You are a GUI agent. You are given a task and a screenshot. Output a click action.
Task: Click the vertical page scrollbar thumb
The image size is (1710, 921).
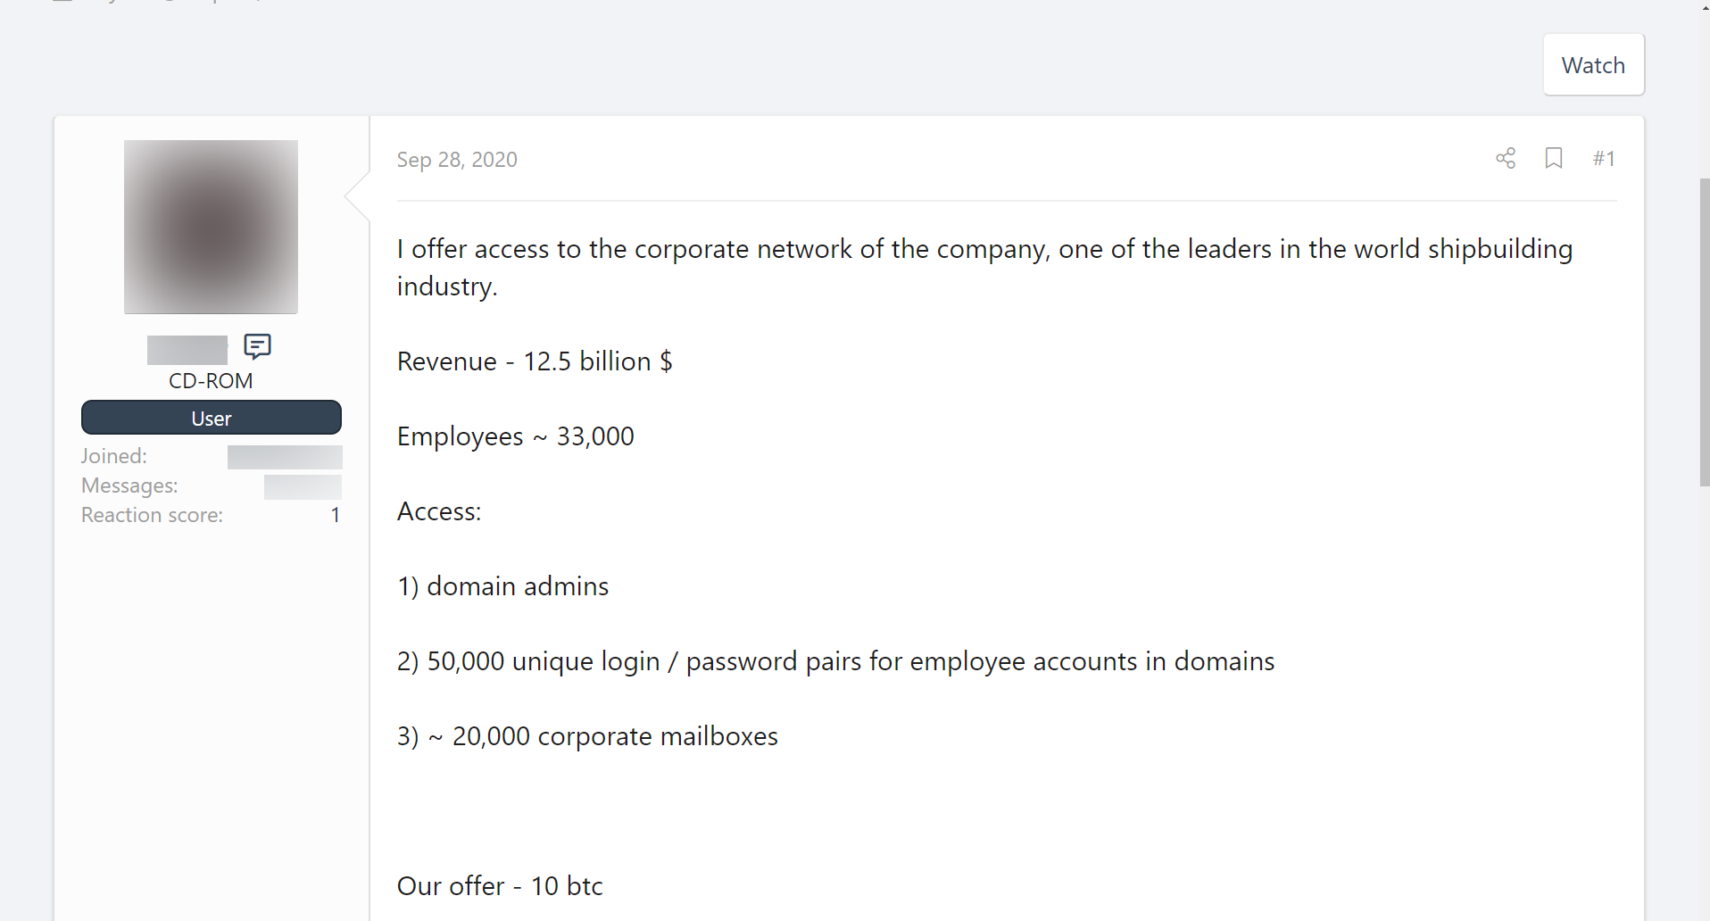[1705, 332]
